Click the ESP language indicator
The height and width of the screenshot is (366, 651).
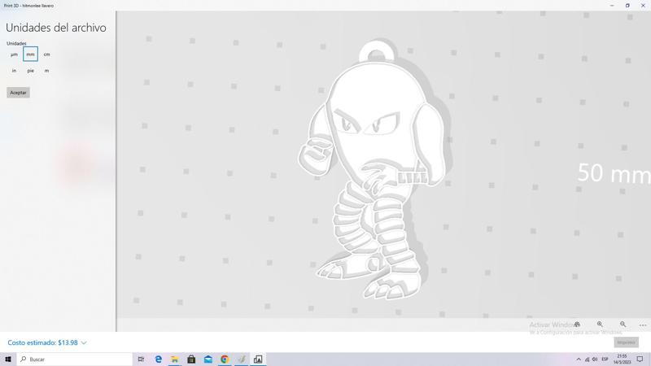coord(605,359)
